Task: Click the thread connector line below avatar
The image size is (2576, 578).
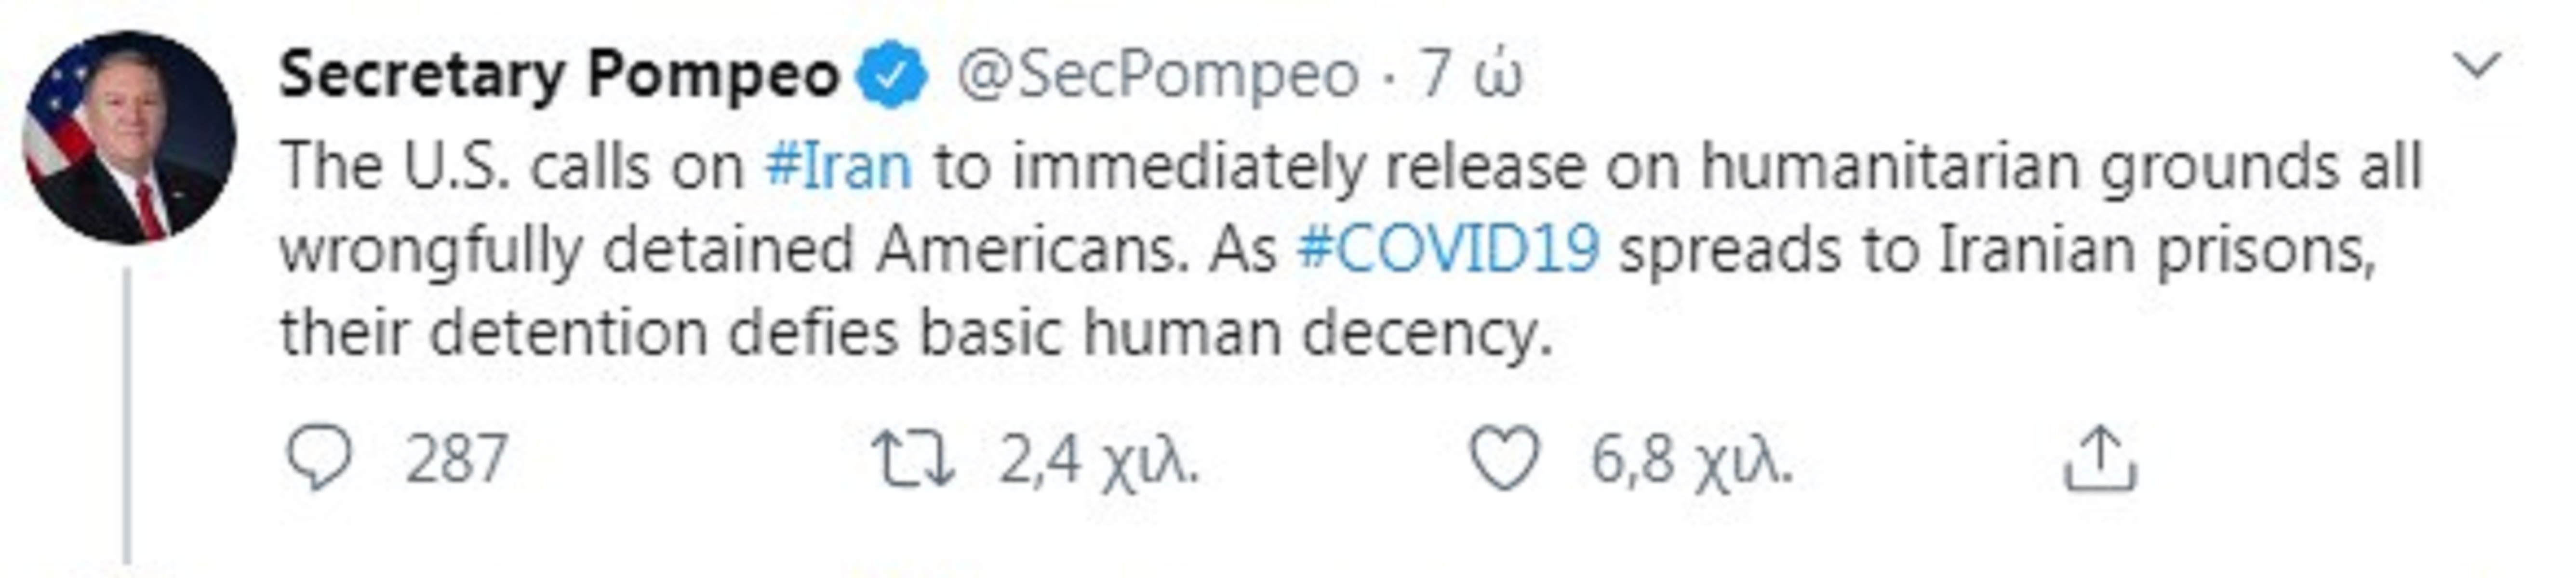Action: pyautogui.click(x=127, y=416)
